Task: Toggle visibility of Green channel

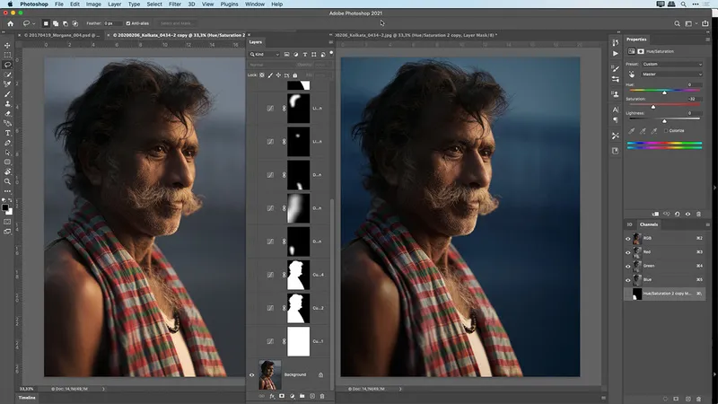Action: [x=628, y=266]
